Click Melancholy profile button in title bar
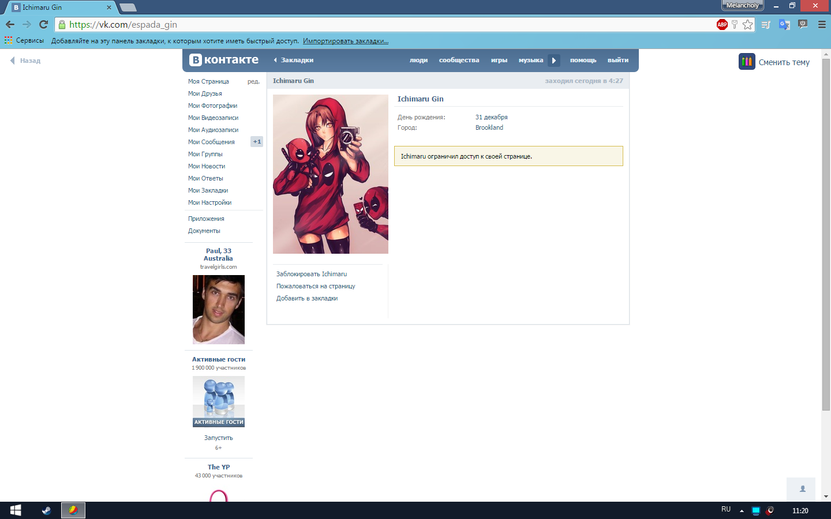This screenshot has width=831, height=519. tap(743, 5)
